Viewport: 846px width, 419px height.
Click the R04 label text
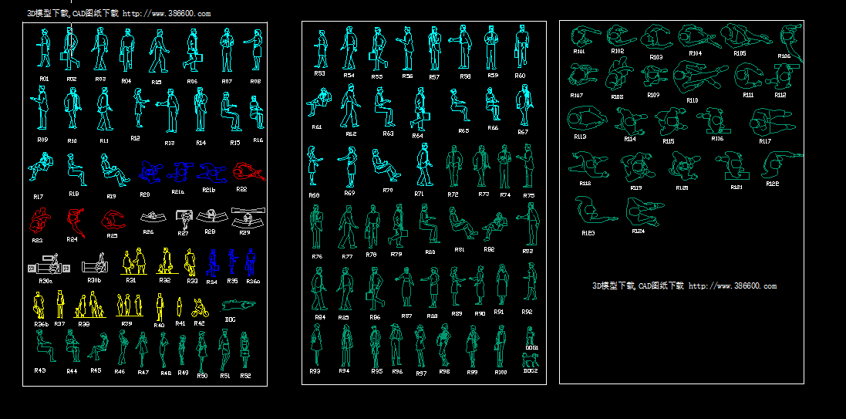point(126,81)
